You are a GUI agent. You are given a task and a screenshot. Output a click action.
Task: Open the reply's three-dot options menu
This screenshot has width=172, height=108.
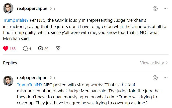[x=166, y=78]
